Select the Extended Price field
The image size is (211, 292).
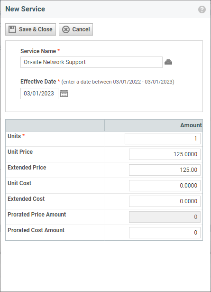165,170
